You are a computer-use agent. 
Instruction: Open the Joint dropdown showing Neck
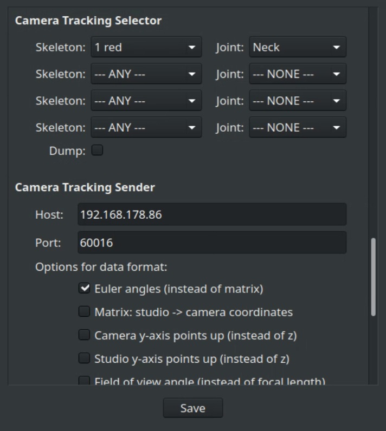tap(297, 47)
